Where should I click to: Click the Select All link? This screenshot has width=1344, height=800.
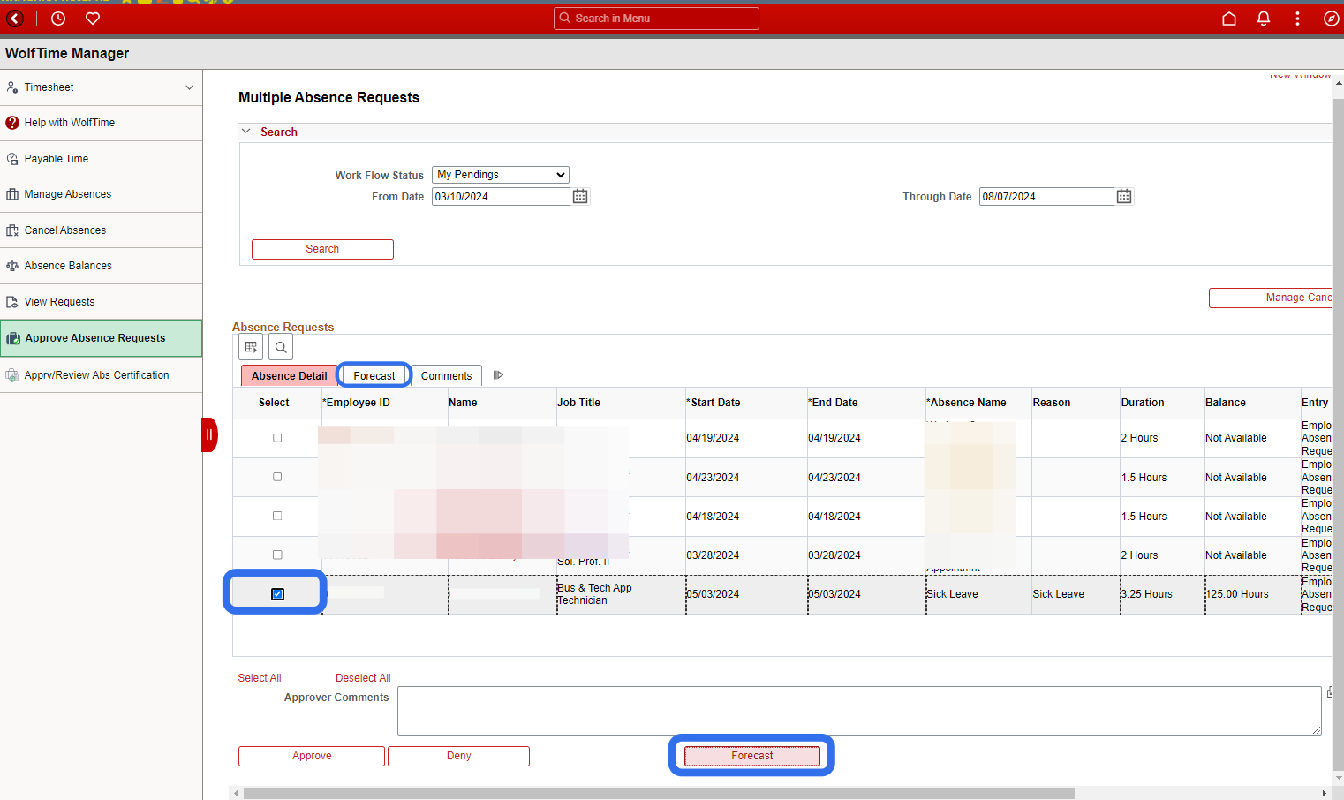click(260, 678)
